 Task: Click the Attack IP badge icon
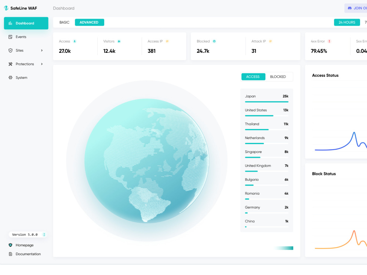coord(270,41)
